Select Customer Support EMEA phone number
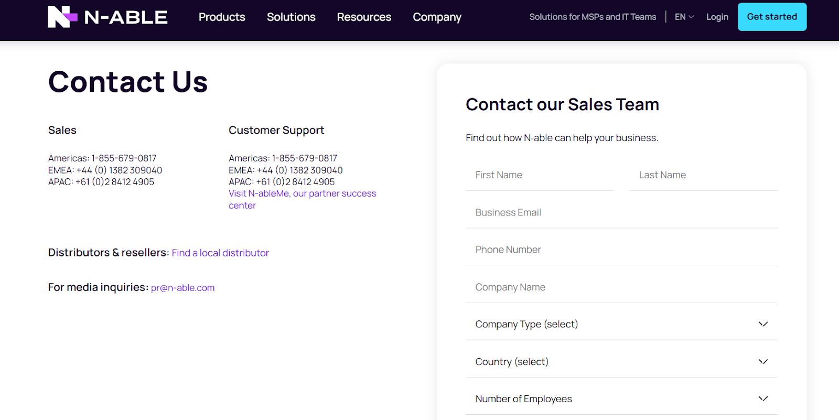This screenshot has width=839, height=420. pyautogui.click(x=299, y=170)
